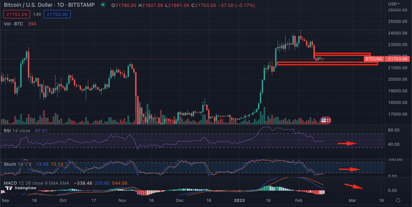Click the 17000.00 price axis label
This screenshot has width=412, height=207.
pos(397,114)
